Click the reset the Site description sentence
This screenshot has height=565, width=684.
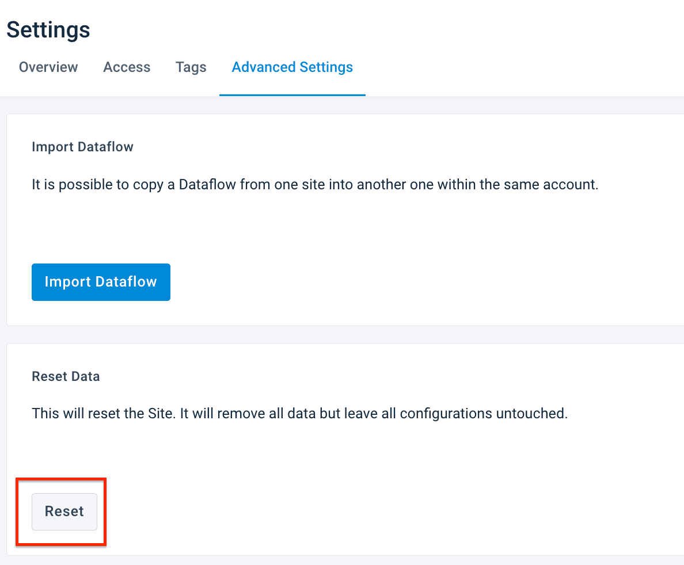click(x=299, y=414)
